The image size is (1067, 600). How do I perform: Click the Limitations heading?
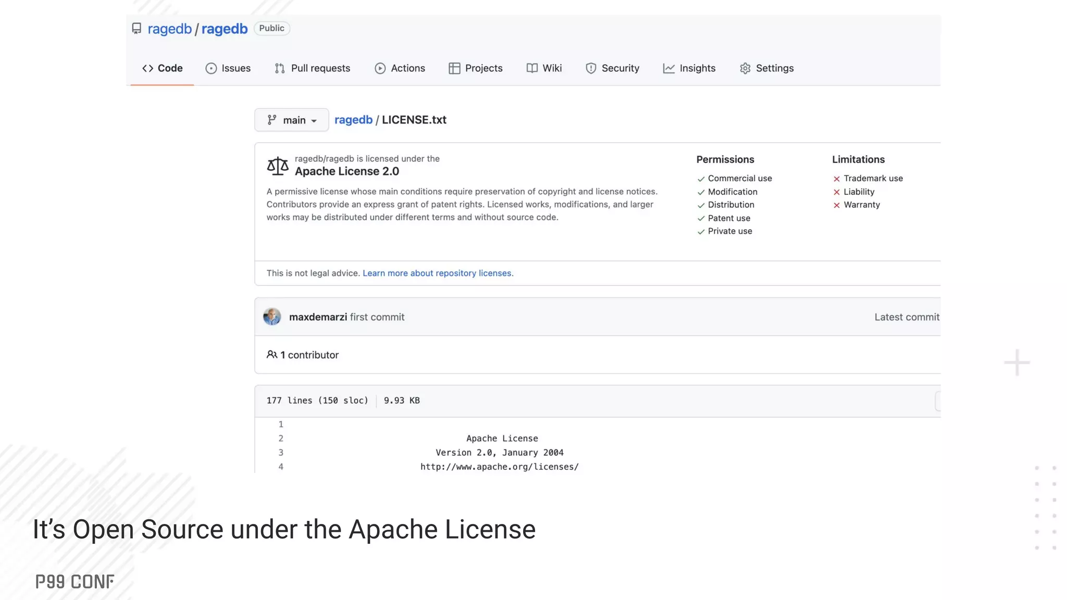point(858,159)
